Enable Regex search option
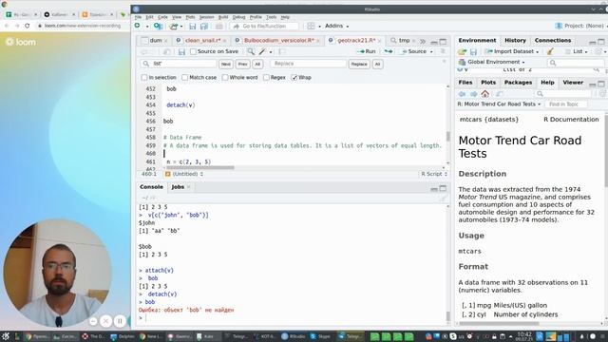 click(266, 78)
